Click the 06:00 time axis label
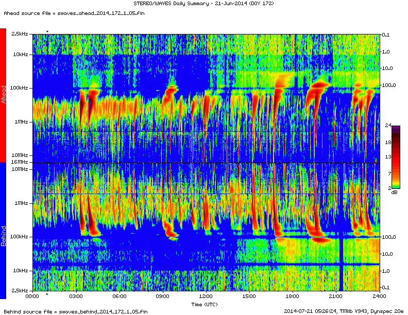Screen dimensions: 408x315 coord(120,296)
